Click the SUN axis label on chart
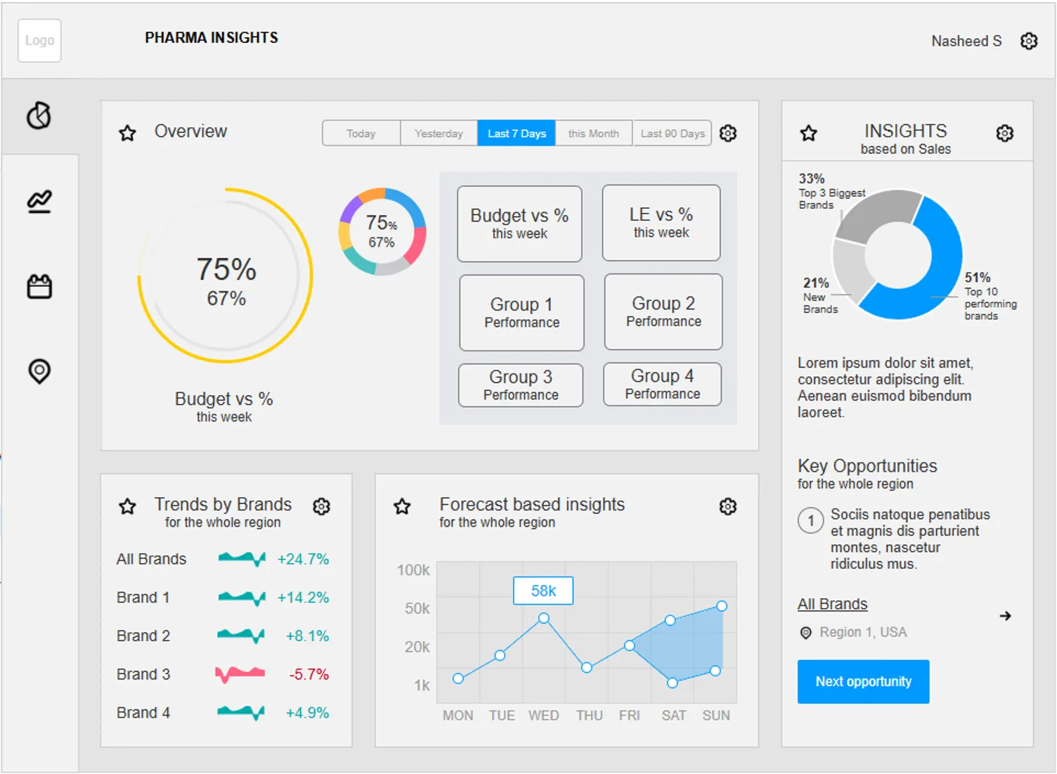The width and height of the screenshot is (1057, 774). (x=716, y=716)
